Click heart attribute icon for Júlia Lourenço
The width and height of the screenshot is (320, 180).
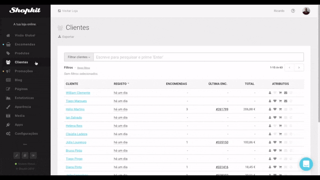point(275,142)
